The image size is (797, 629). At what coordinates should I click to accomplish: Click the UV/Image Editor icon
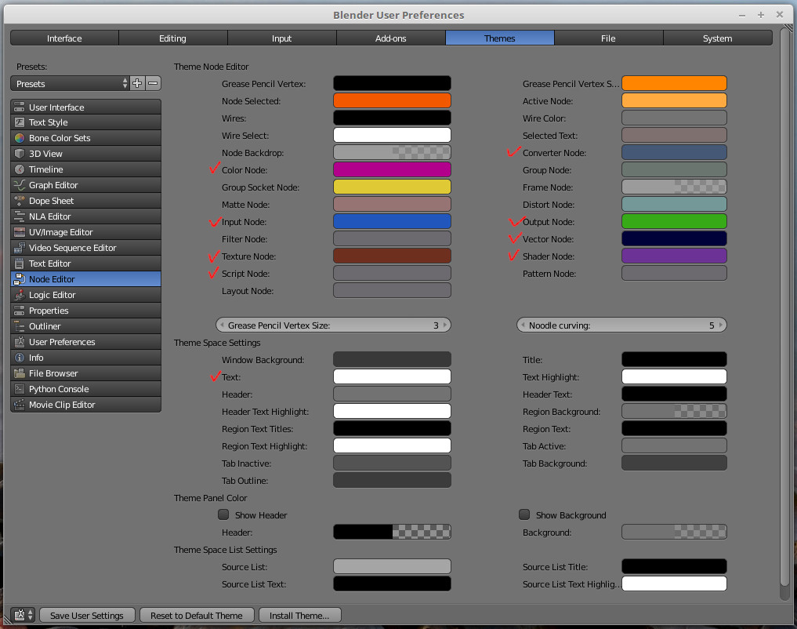(x=20, y=232)
